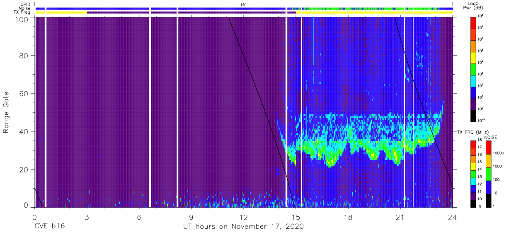
Task: Click the 'NOISE' legend title
Action: [491, 137]
